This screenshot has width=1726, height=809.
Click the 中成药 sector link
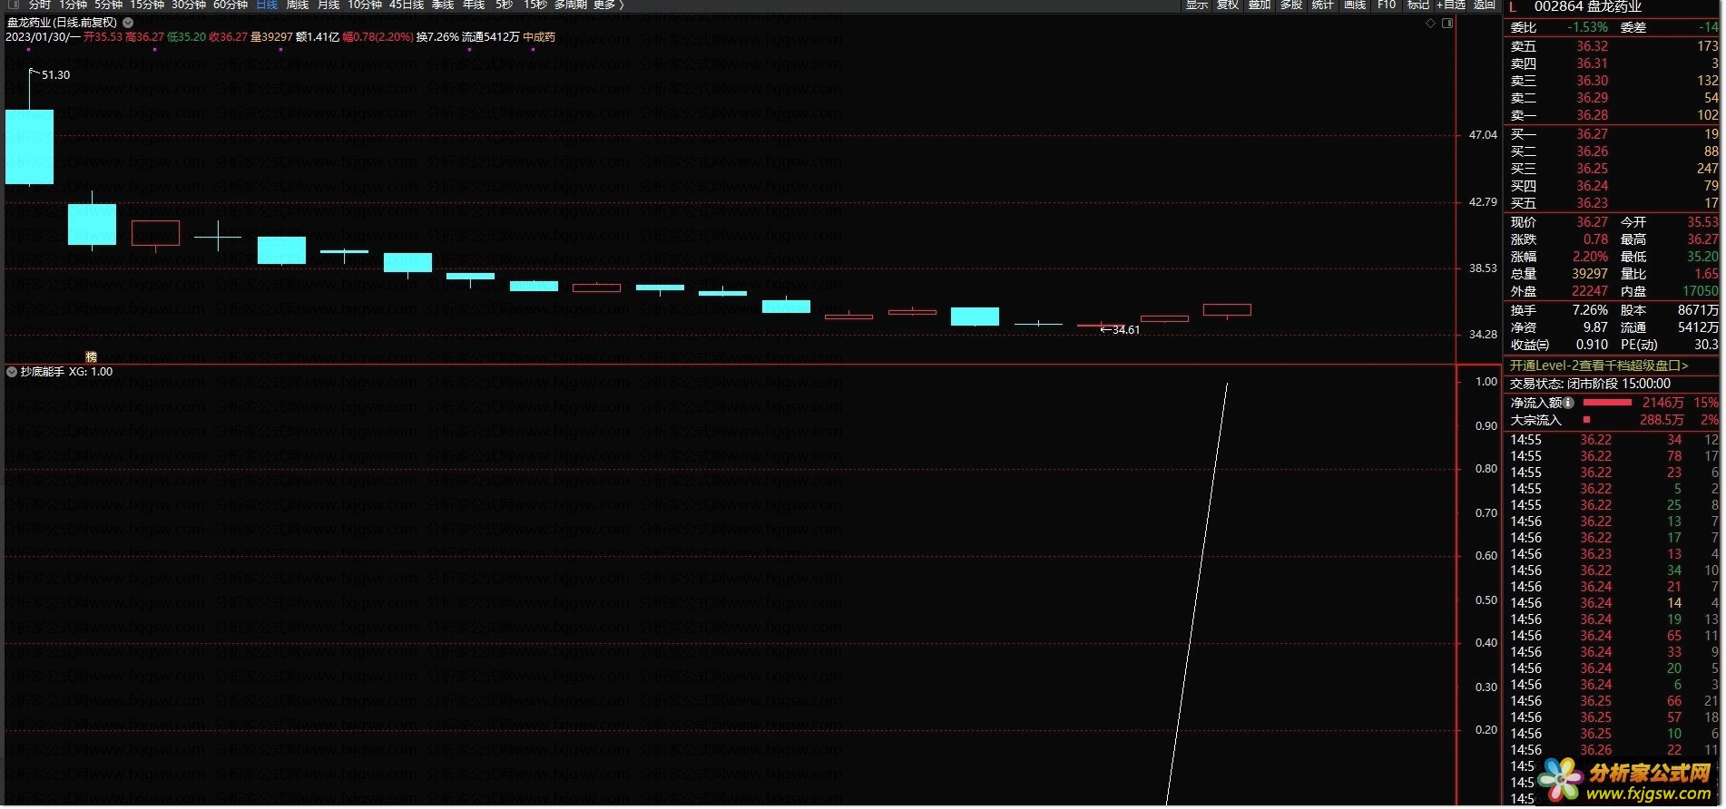539,37
